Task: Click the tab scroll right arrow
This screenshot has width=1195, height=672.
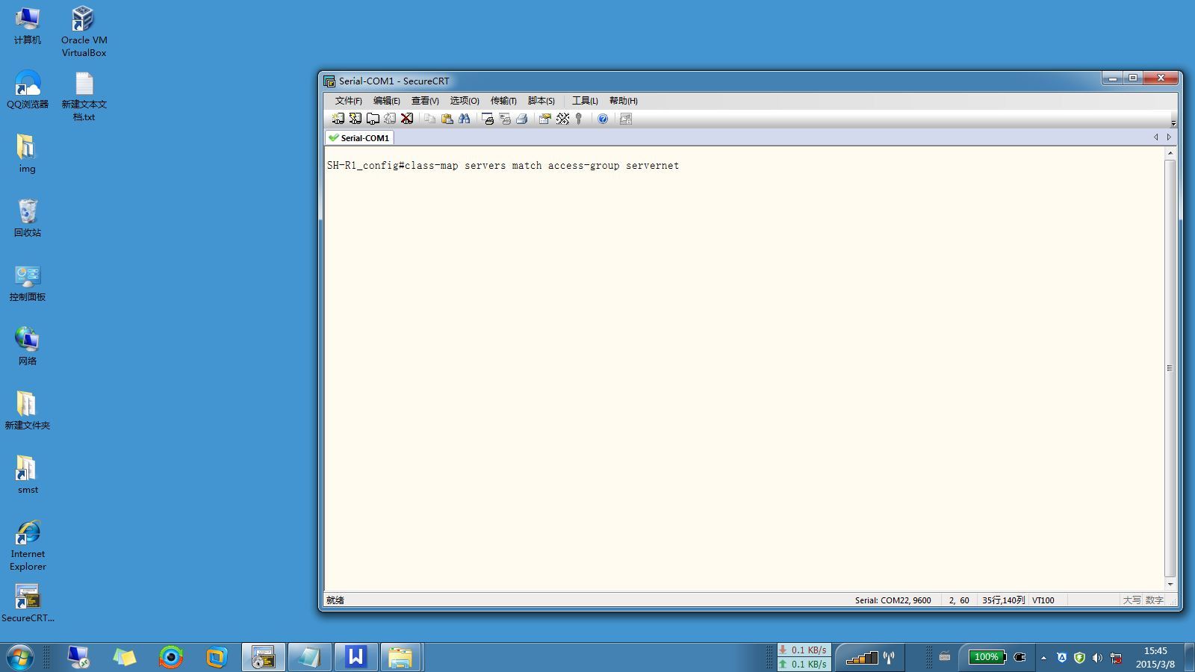Action: click(x=1169, y=137)
